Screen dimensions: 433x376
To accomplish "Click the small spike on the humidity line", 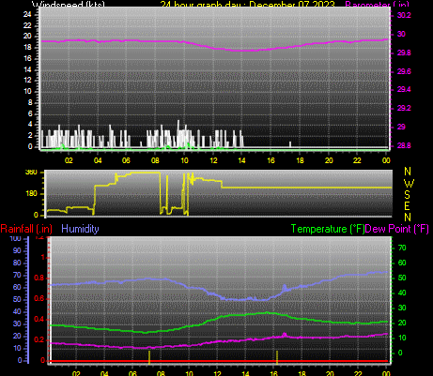I will [285, 287].
